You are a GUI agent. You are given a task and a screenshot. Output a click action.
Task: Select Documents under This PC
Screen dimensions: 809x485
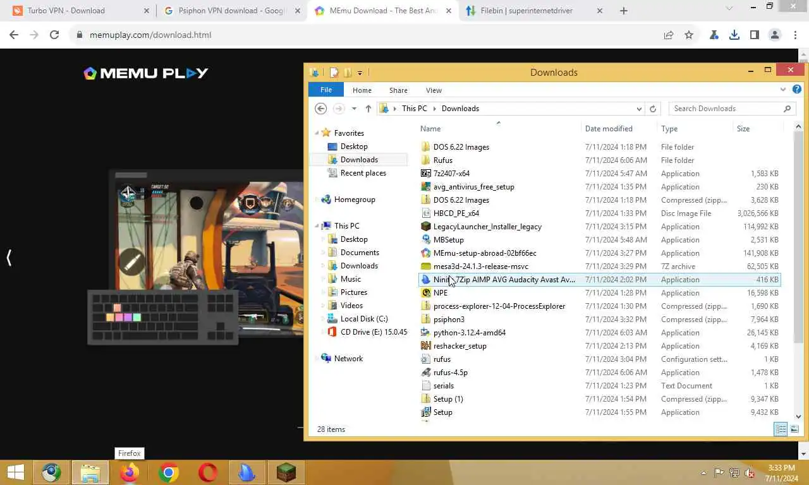coord(360,253)
